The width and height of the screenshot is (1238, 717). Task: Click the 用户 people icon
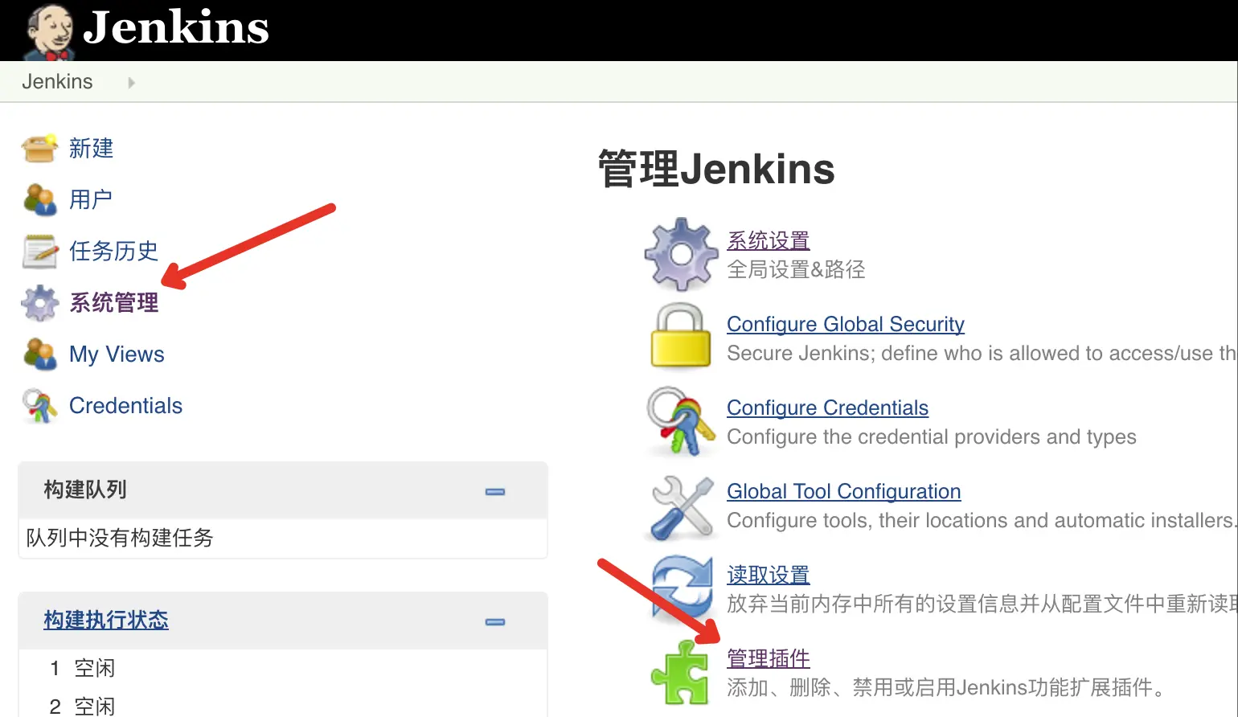pos(39,200)
